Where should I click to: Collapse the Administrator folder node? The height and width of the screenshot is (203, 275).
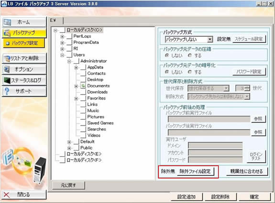[x=69, y=61]
